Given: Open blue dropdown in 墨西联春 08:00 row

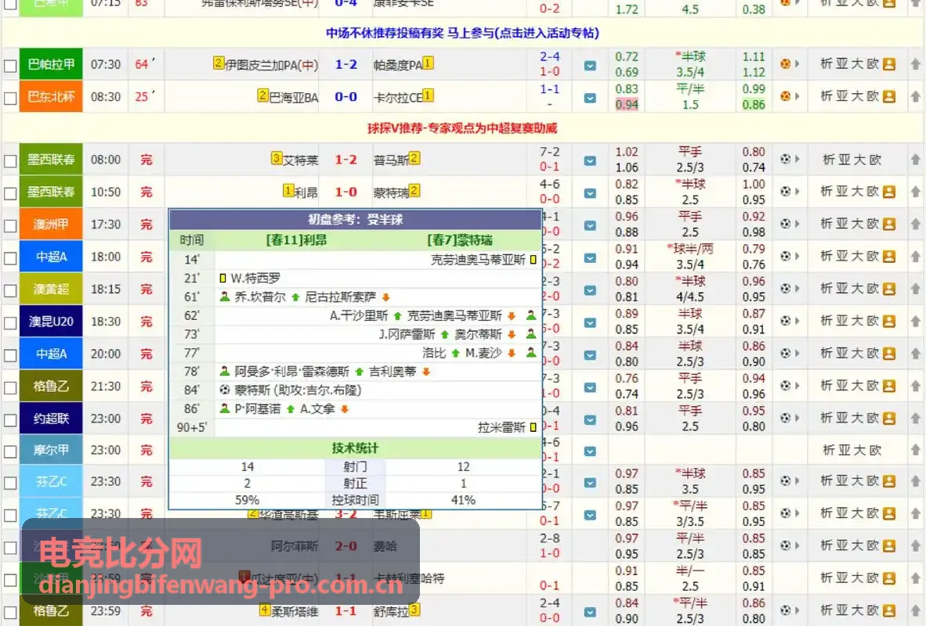Looking at the screenshot, I should tap(590, 160).
